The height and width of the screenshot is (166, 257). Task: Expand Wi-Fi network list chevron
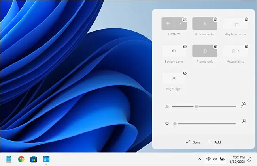click(x=180, y=24)
